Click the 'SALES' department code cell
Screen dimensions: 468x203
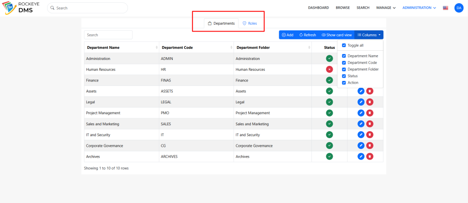(x=197, y=124)
